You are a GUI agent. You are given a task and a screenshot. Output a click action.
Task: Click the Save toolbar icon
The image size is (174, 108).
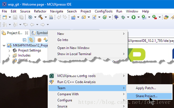15,17
